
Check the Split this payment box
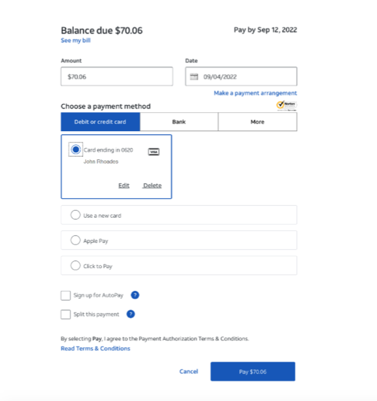[x=66, y=315]
